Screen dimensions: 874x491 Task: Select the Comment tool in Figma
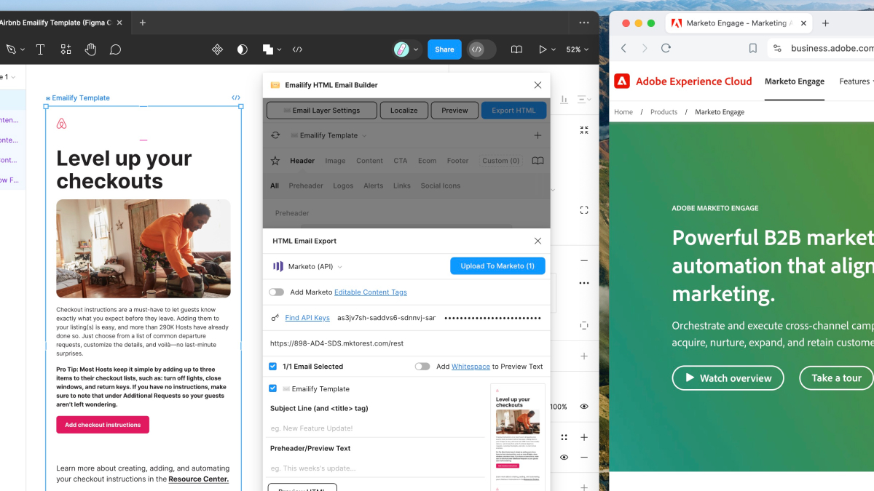click(115, 49)
